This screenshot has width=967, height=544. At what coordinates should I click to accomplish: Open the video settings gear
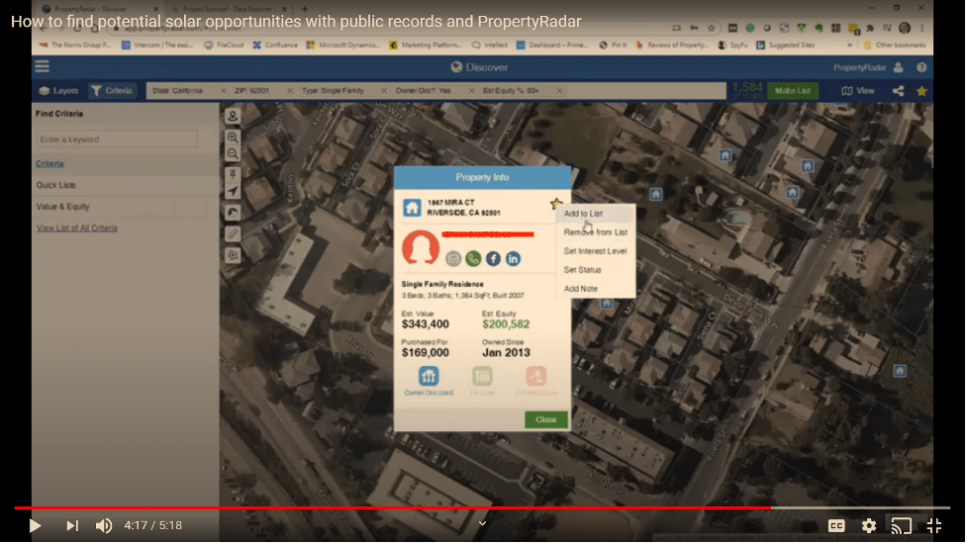pos(868,525)
